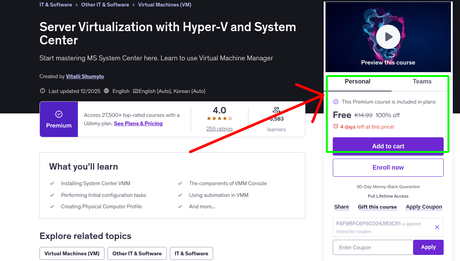Click the Gift this course link
Image resolution: width=460 pixels, height=261 pixels.
tap(377, 207)
